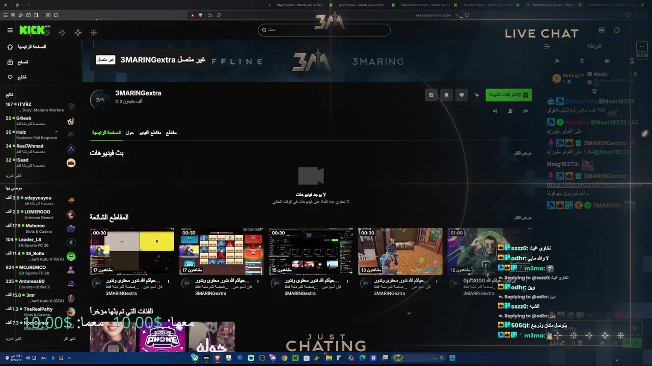Click the 3MARINGextra channel avatar

click(x=100, y=100)
